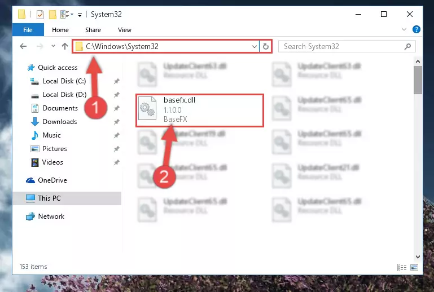Click the pin icon beside Local Disk (C:)
Image resolution: width=434 pixels, height=292 pixels.
(117, 81)
